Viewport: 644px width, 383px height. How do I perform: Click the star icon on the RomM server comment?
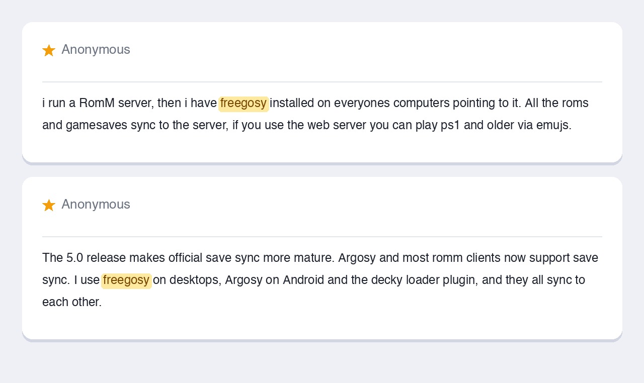[x=49, y=50]
